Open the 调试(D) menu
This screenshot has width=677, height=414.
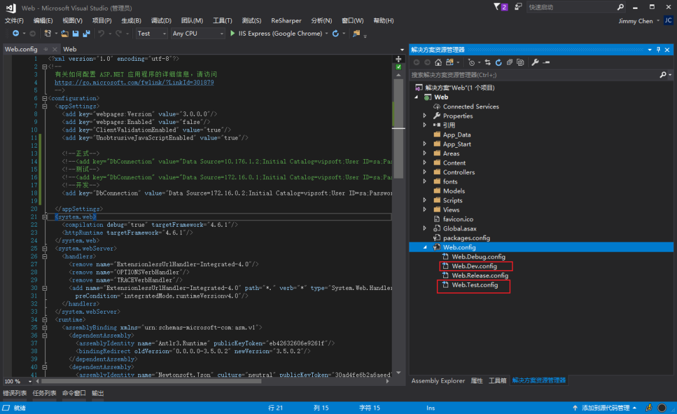pos(161,20)
